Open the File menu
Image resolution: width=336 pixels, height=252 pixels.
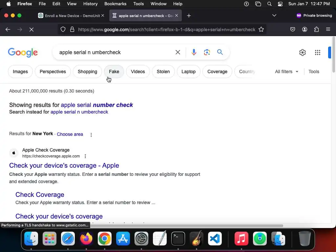pyautogui.click(x=42, y=4)
